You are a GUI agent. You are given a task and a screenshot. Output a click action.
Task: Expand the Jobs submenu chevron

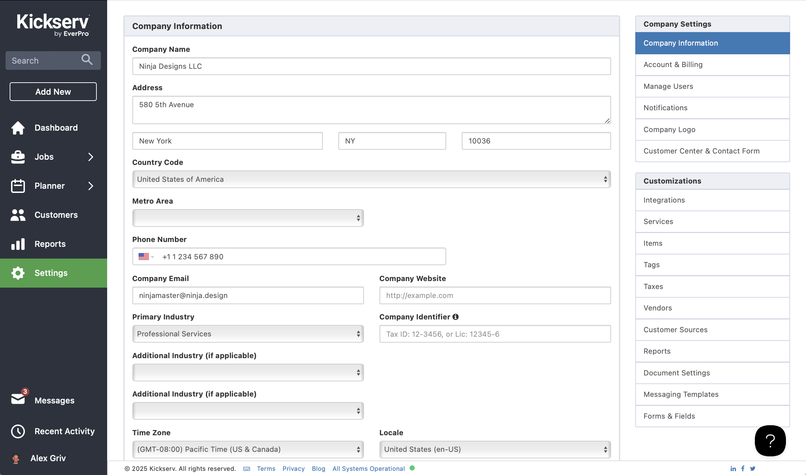[x=91, y=157]
